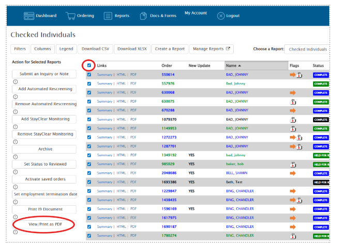This screenshot has width=338, height=248.
Task: Uncheck the checkbox for order 550614
Action: [x=89, y=75]
